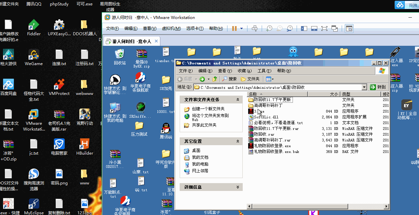Select WeGame icon on host desktop
This screenshot has width=419, height=215.
[34, 58]
